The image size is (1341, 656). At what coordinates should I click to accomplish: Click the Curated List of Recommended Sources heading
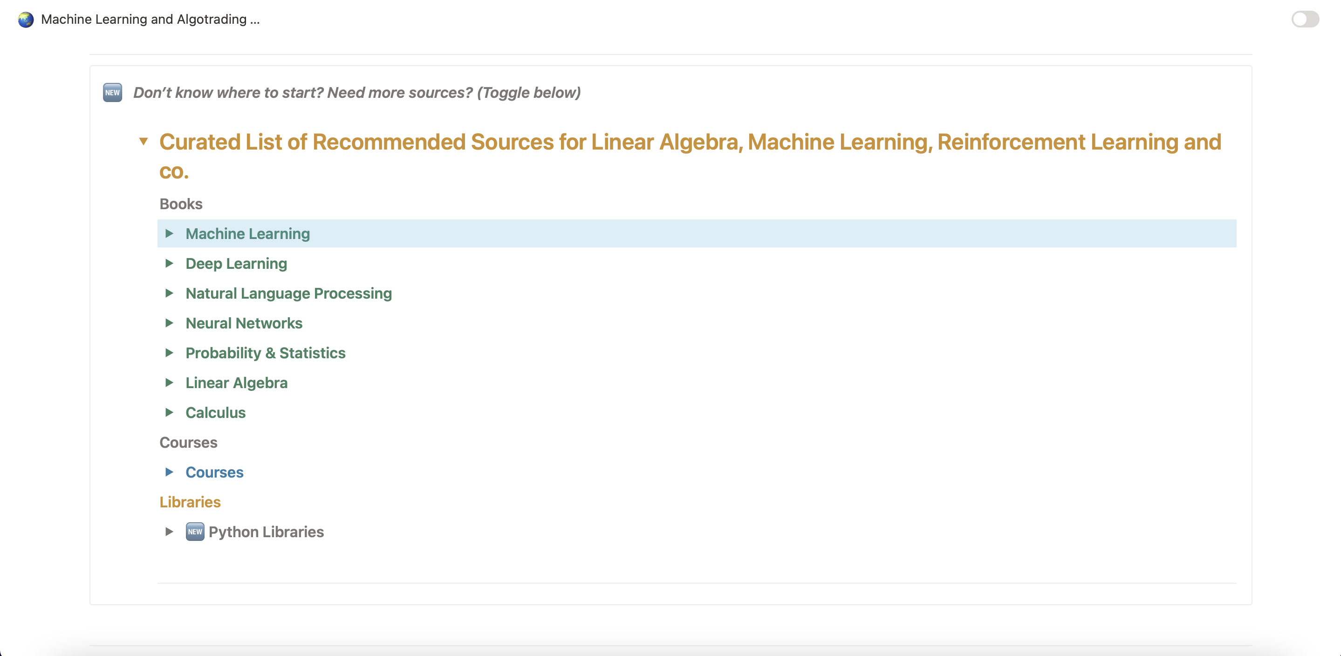coord(690,142)
